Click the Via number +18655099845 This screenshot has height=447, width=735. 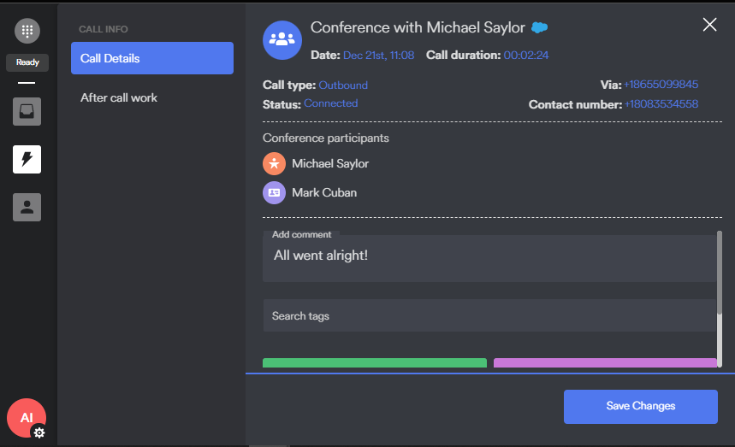661,85
